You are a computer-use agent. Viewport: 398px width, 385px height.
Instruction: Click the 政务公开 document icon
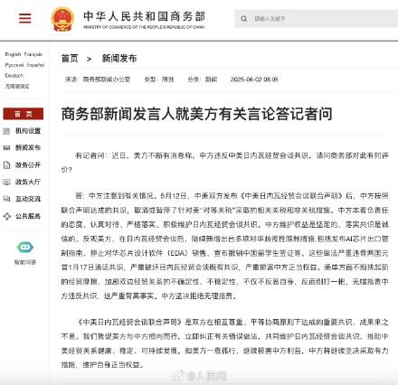point(6,165)
